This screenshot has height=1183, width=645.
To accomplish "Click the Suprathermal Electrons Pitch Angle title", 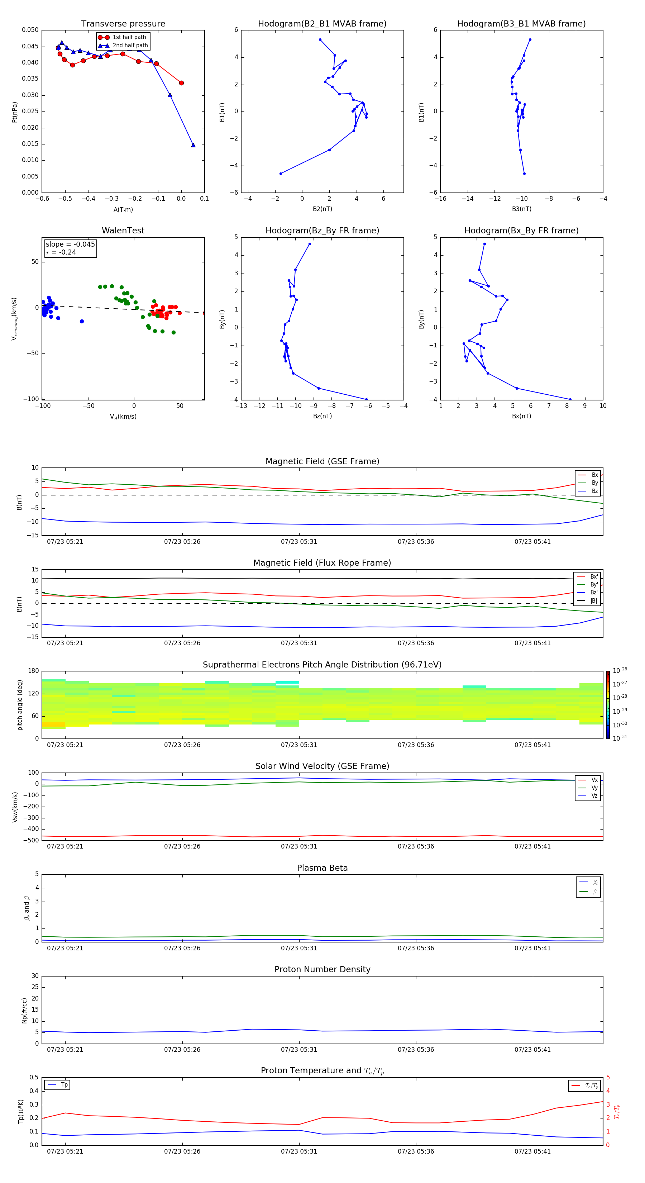I will coord(322,665).
